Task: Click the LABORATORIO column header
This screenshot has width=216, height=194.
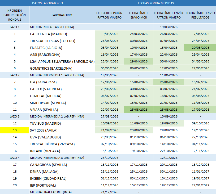Action: pos(62,15)
